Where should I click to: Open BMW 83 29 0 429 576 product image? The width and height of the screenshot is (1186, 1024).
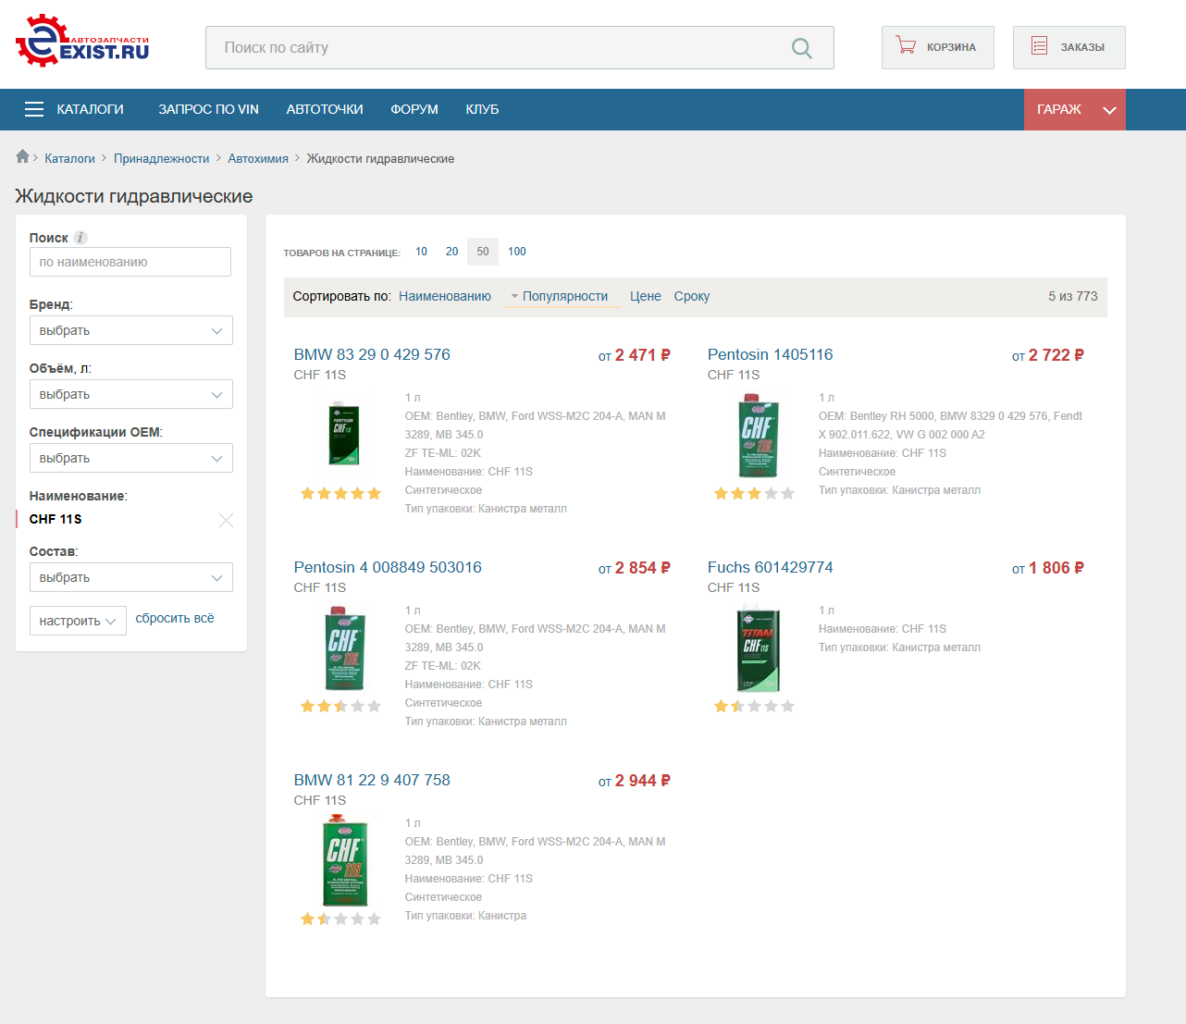click(x=344, y=434)
